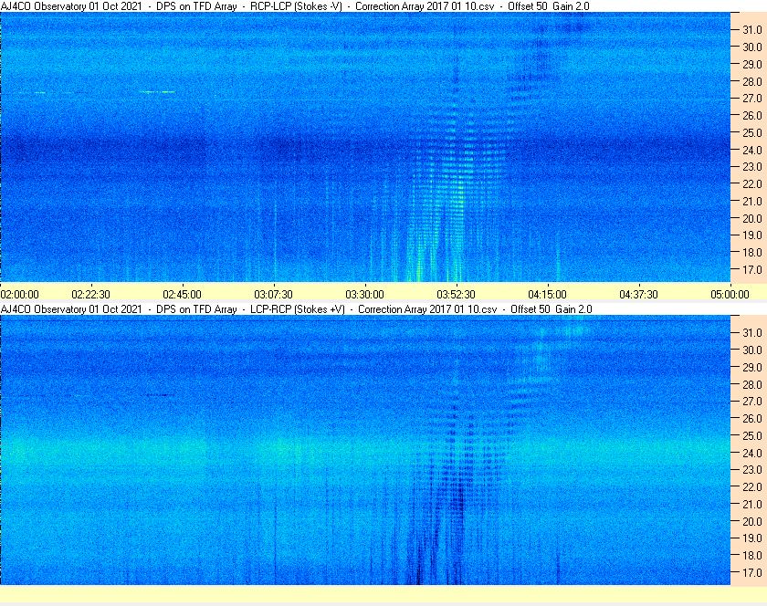
Task: Click the 18.0 frequency label in Stokes -V panel
Action: [752, 253]
